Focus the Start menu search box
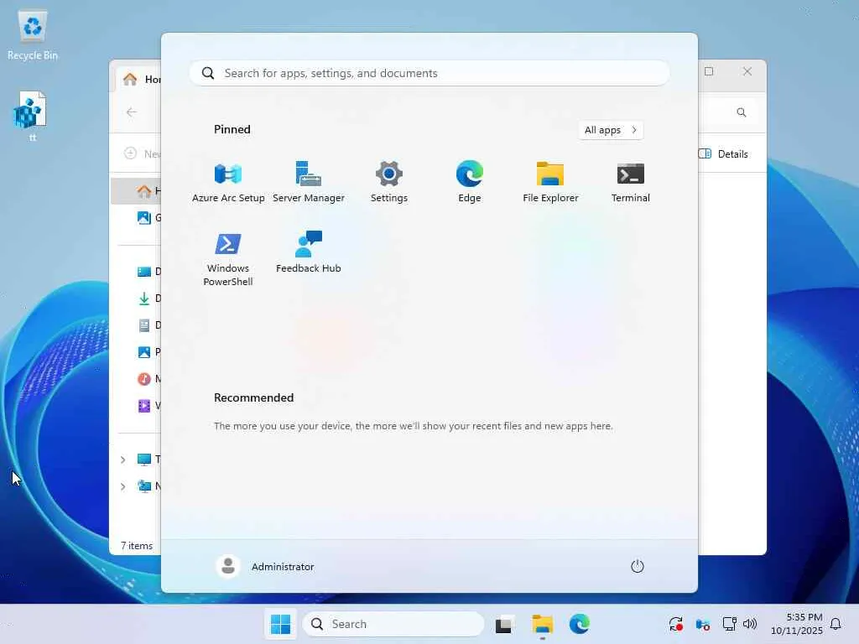859x644 pixels. [429, 73]
